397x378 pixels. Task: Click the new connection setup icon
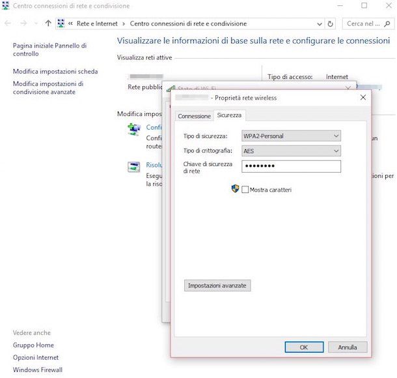pyautogui.click(x=134, y=130)
